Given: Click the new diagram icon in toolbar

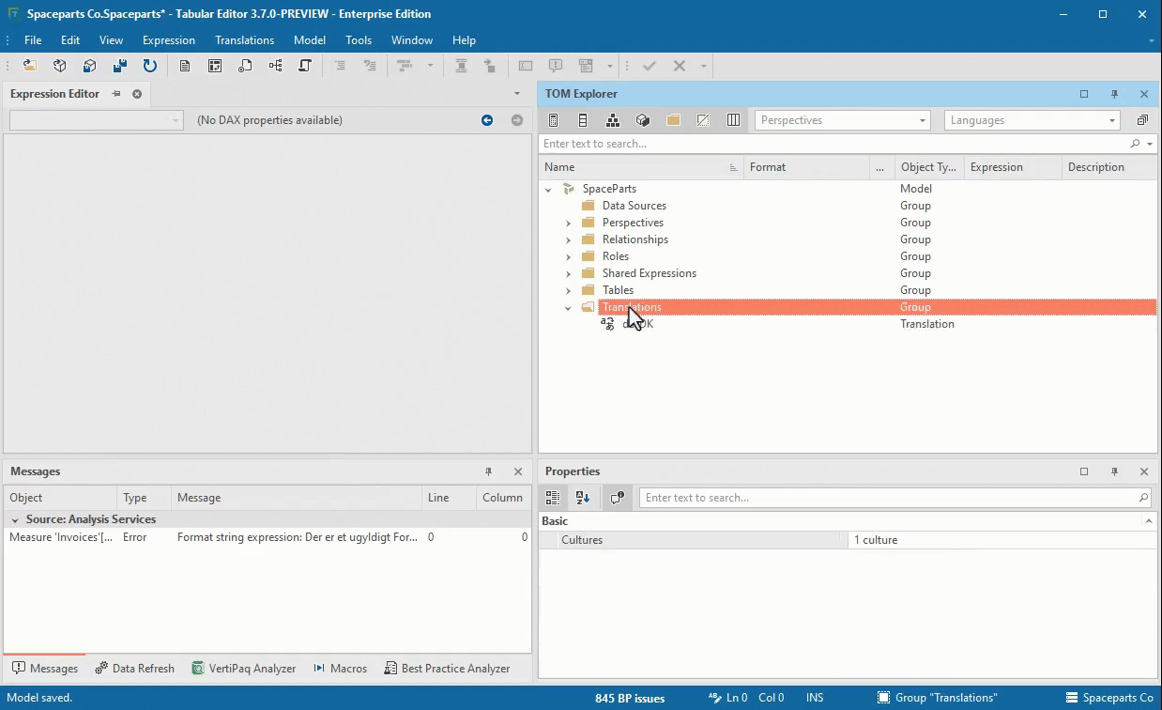Looking at the screenshot, I should pos(275,66).
